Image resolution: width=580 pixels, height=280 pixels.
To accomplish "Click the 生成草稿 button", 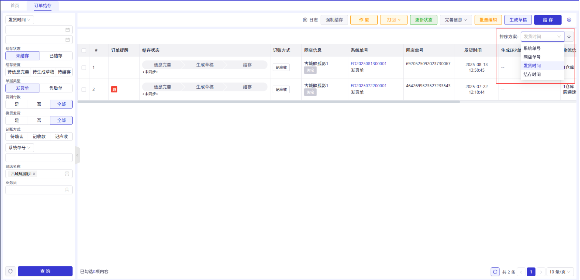I will tap(518, 20).
